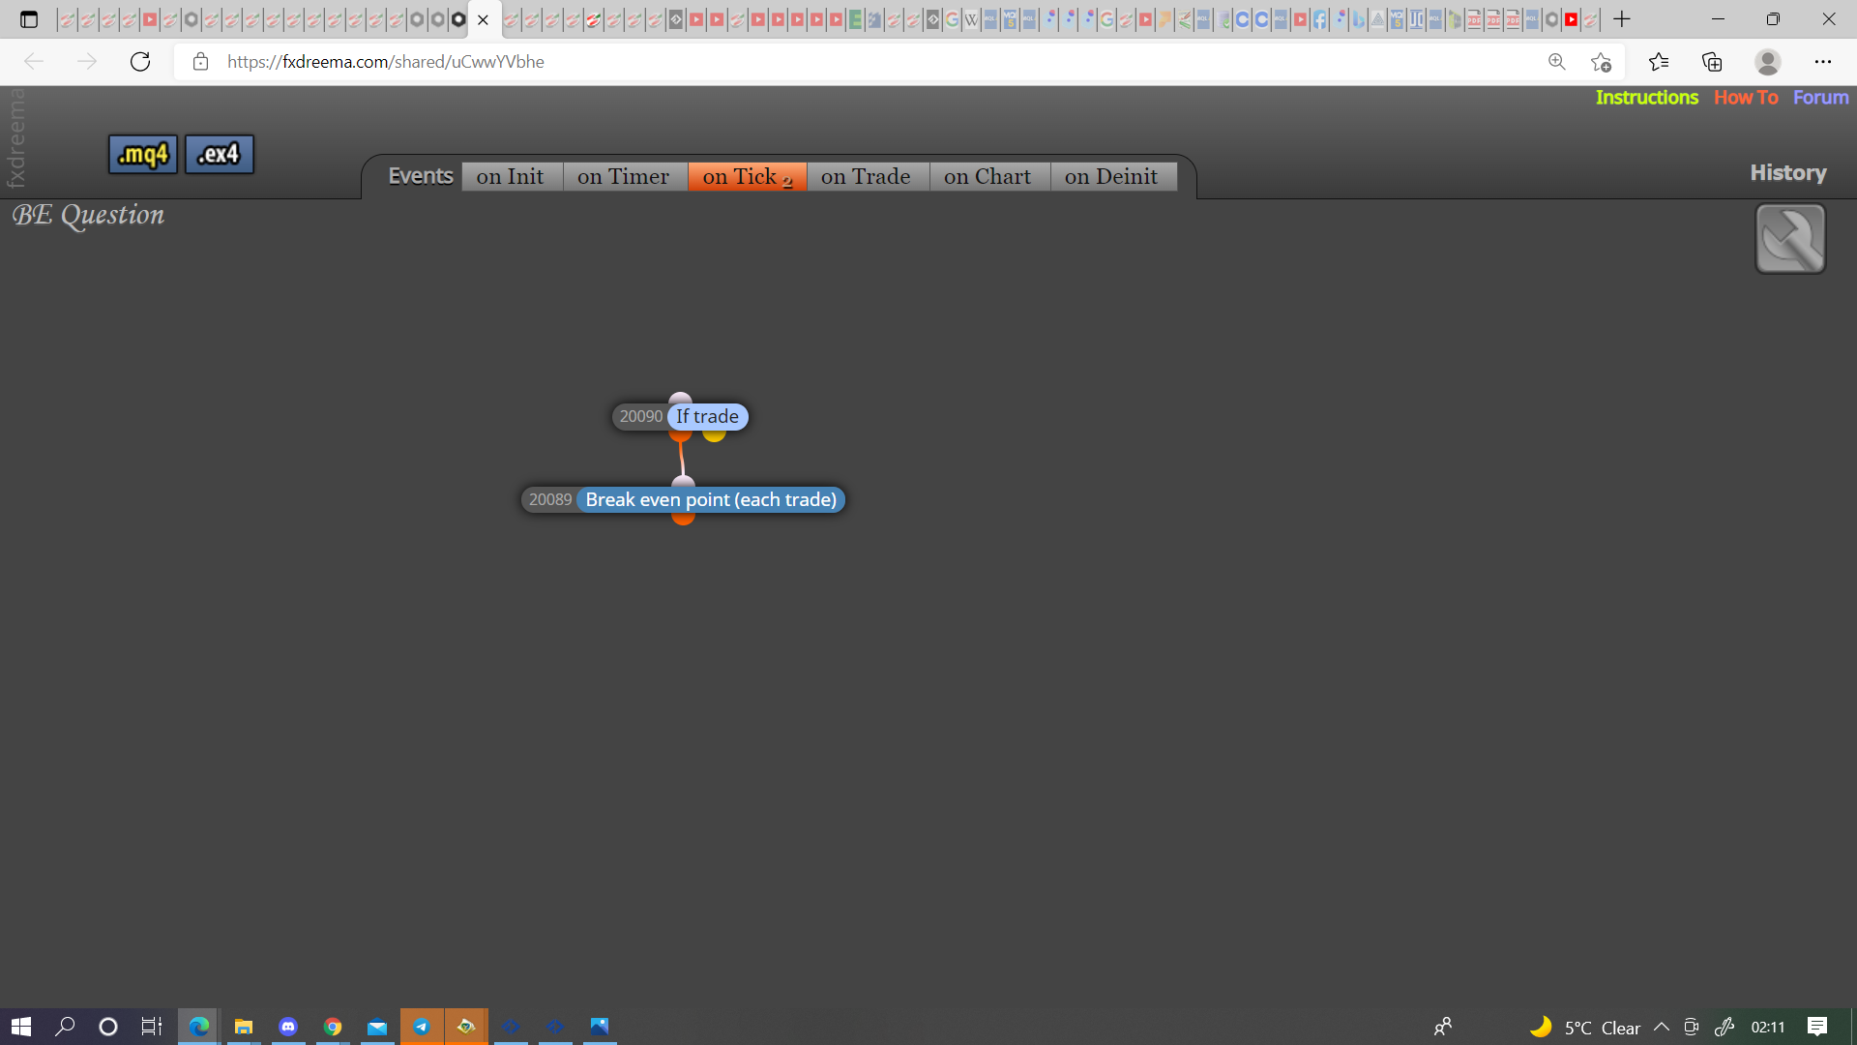This screenshot has height=1045, width=1857.
Task: Open the on Chart tab
Action: [x=988, y=176]
